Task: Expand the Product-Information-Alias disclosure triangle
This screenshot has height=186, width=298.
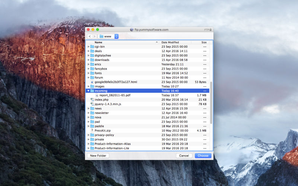Action: (88, 144)
